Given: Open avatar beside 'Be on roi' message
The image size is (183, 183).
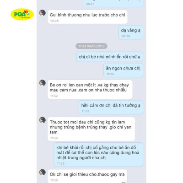Looking at the screenshot, I should point(43,83).
